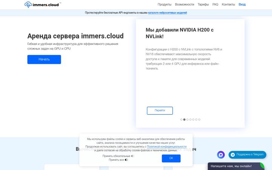This screenshot has height=170, width=272.
Task: Click the Вход login link
Action: [x=242, y=5]
